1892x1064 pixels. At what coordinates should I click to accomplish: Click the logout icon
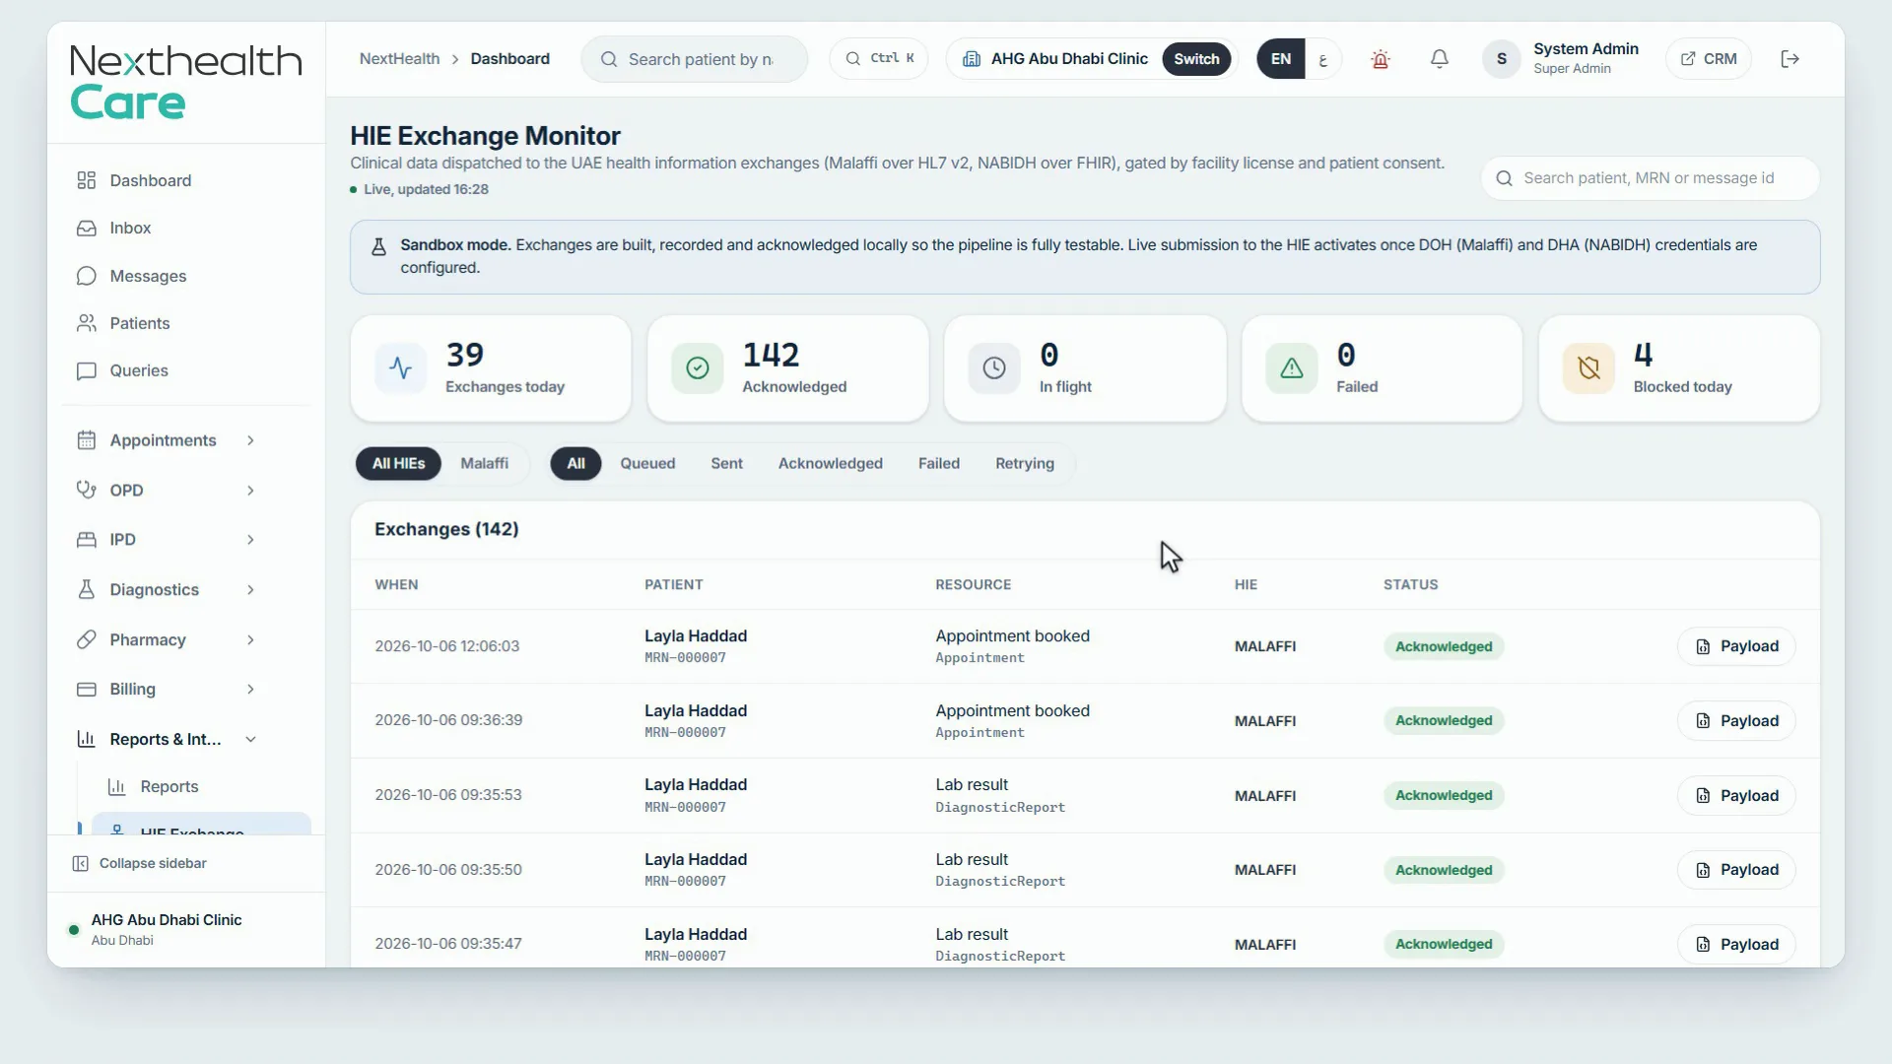1791,59
